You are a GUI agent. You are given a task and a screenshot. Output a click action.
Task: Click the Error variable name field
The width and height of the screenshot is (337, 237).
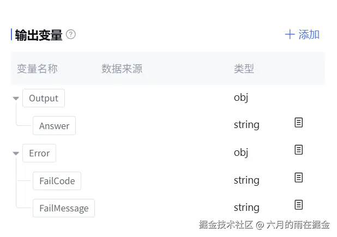click(x=39, y=153)
